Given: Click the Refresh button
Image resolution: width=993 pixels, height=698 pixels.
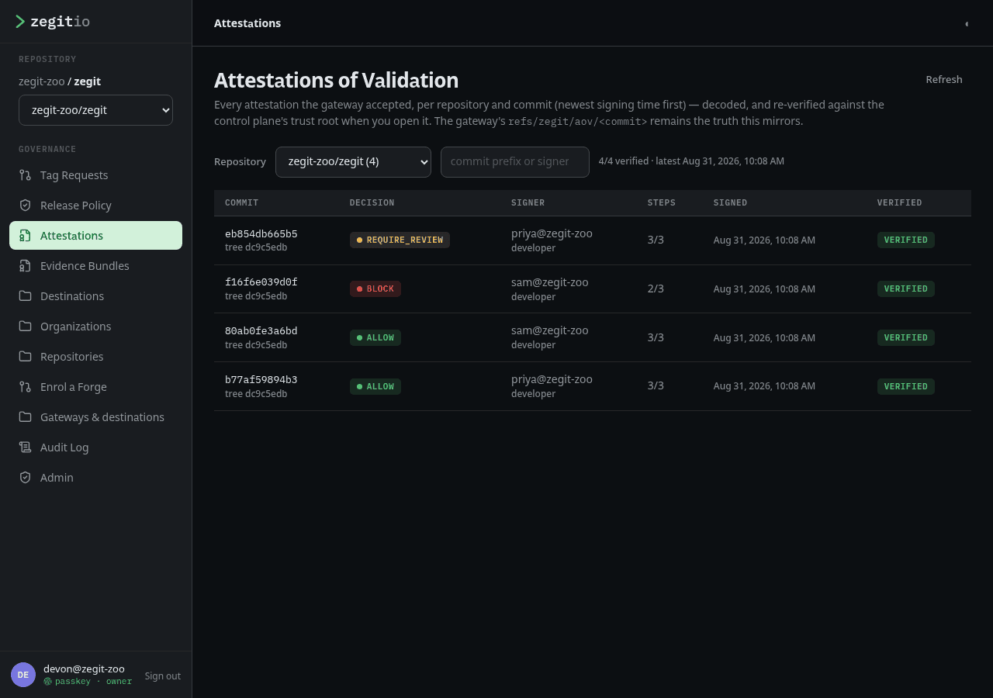Looking at the screenshot, I should pos(943,79).
